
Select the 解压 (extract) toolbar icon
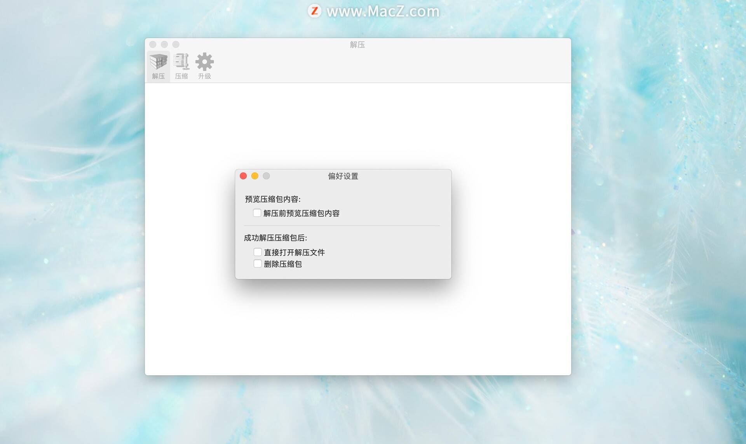[158, 66]
